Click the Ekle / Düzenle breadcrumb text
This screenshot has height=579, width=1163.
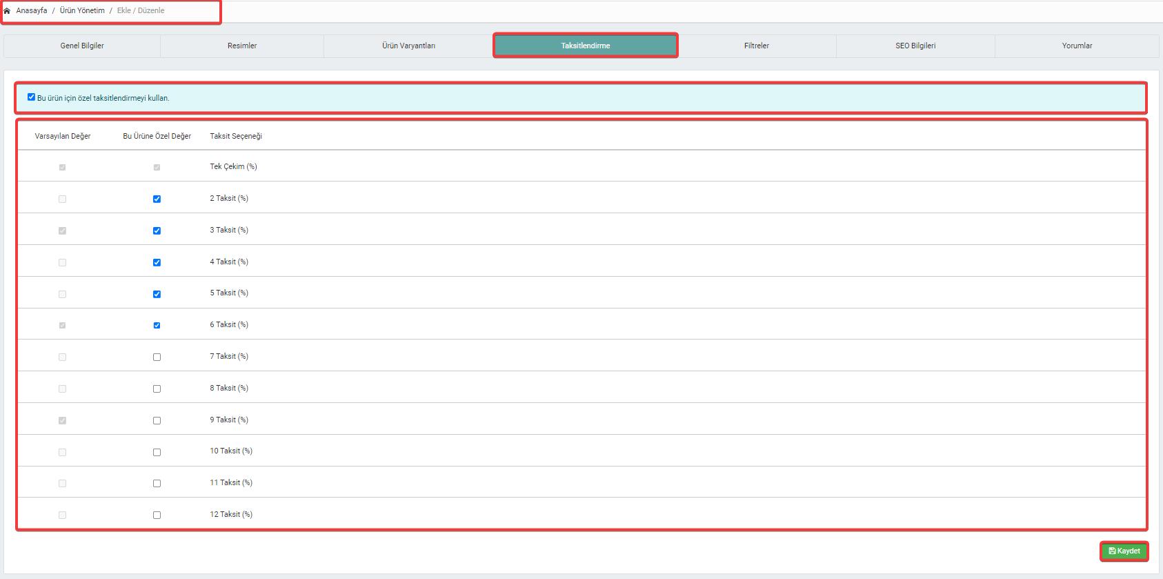coord(141,11)
